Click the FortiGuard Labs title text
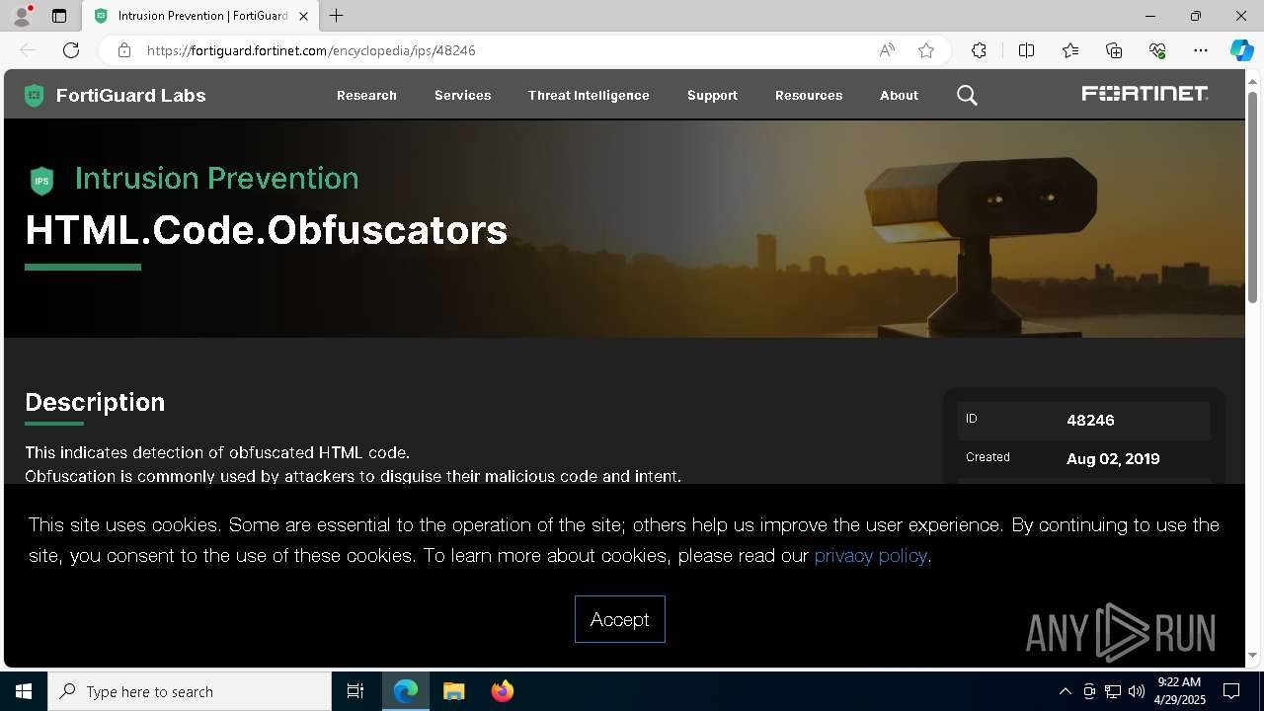 [x=131, y=96]
